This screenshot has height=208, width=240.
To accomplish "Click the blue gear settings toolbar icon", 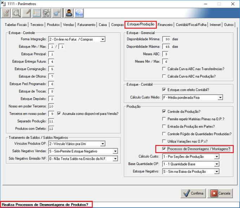I will (57, 13).
